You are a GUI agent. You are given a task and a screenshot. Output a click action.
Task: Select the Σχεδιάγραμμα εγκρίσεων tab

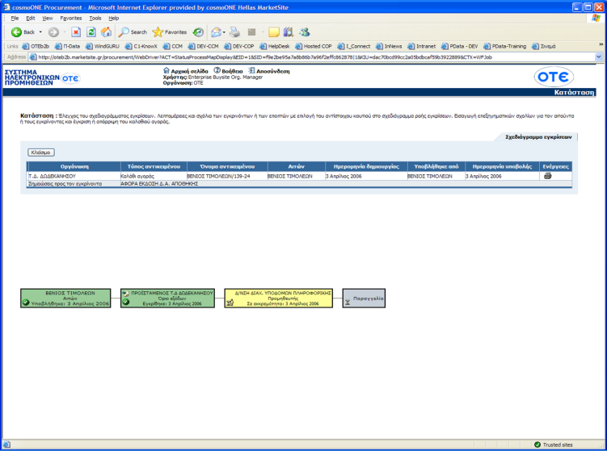tap(538, 137)
